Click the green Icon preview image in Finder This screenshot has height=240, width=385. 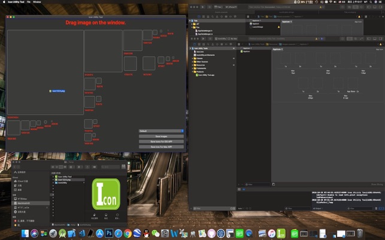pyautogui.click(x=105, y=195)
